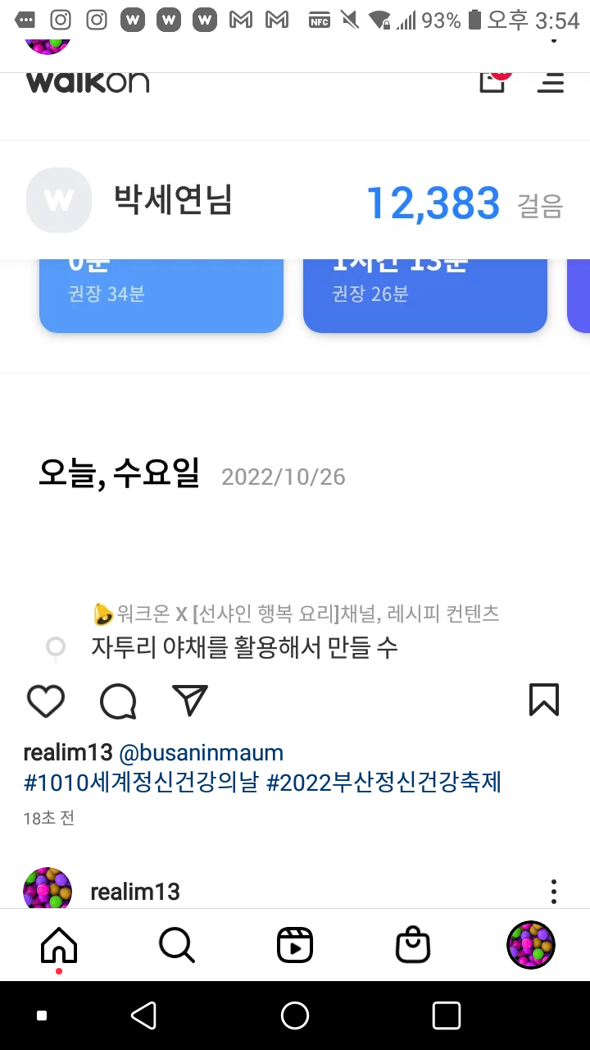Open the Shop bag tab
The width and height of the screenshot is (590, 1050).
413,945
